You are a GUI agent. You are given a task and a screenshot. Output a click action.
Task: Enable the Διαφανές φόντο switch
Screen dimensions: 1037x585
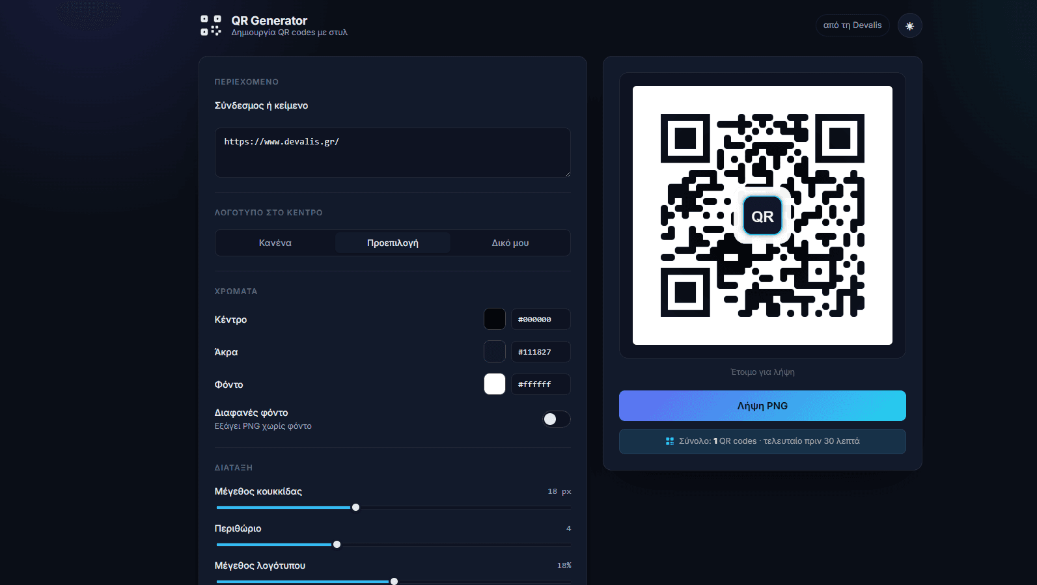(x=557, y=419)
